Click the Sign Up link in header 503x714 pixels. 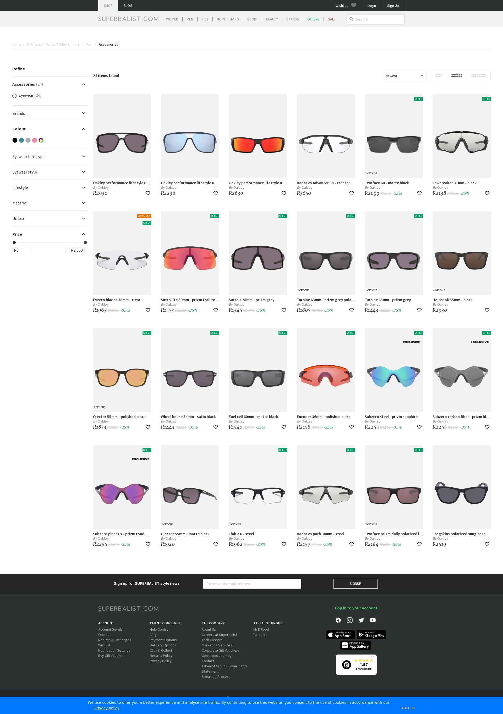[x=393, y=6]
